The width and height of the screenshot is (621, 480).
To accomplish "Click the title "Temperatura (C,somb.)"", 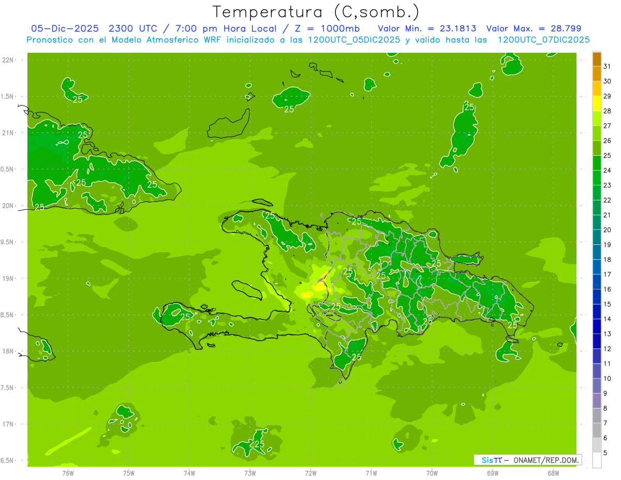I will (x=316, y=12).
